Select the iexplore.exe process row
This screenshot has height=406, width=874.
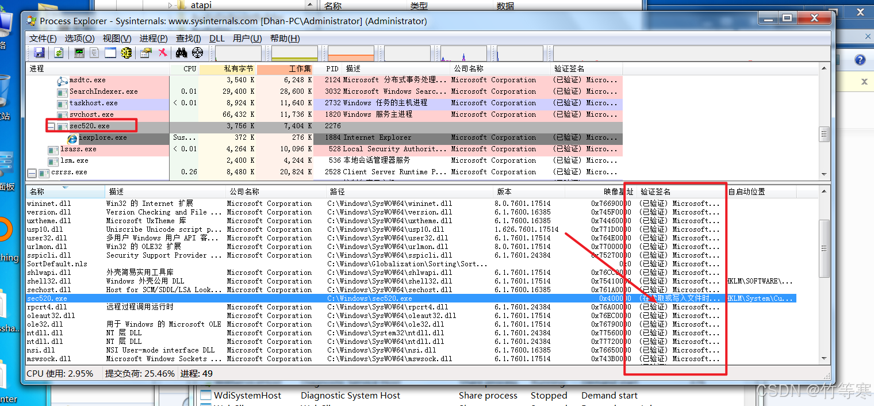click(102, 137)
